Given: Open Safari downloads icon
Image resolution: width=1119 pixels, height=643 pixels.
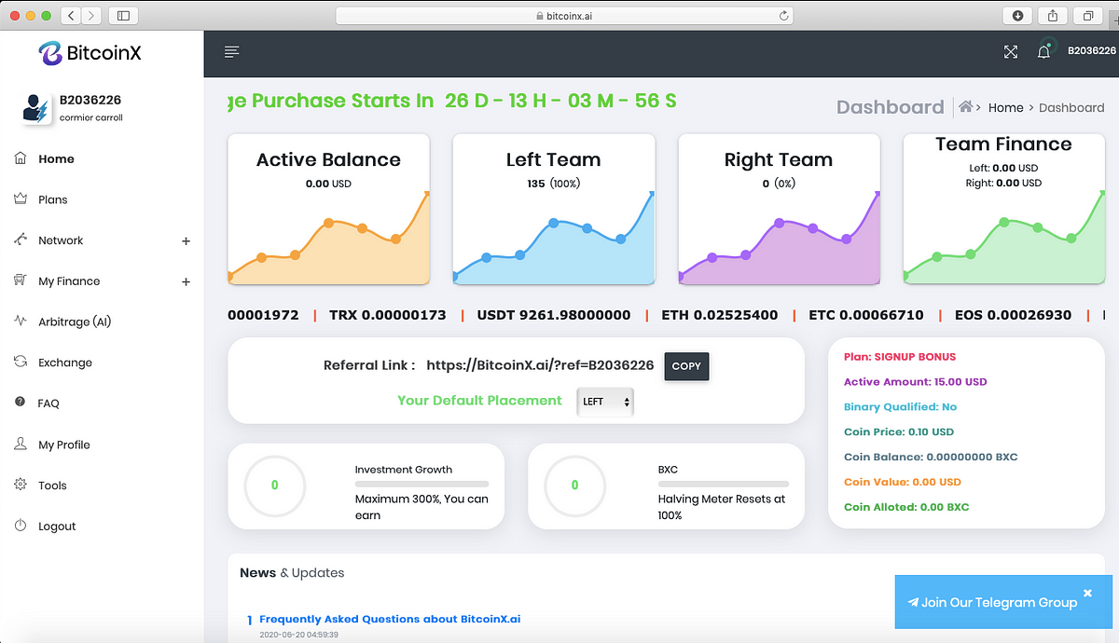Looking at the screenshot, I should click(x=1017, y=15).
